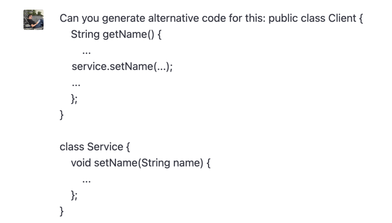Click the user avatar photo
This screenshot has height=223, width=392.
(34, 20)
